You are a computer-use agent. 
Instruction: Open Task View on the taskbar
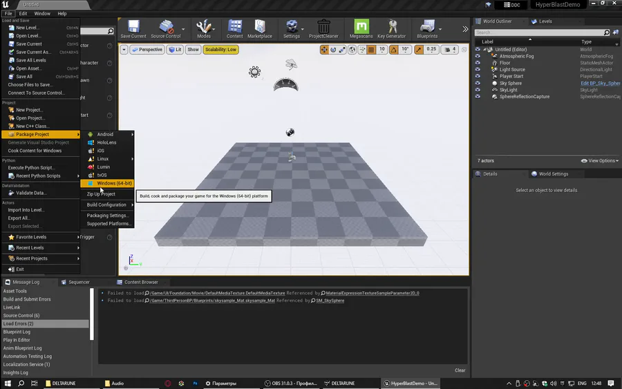[x=34, y=383]
